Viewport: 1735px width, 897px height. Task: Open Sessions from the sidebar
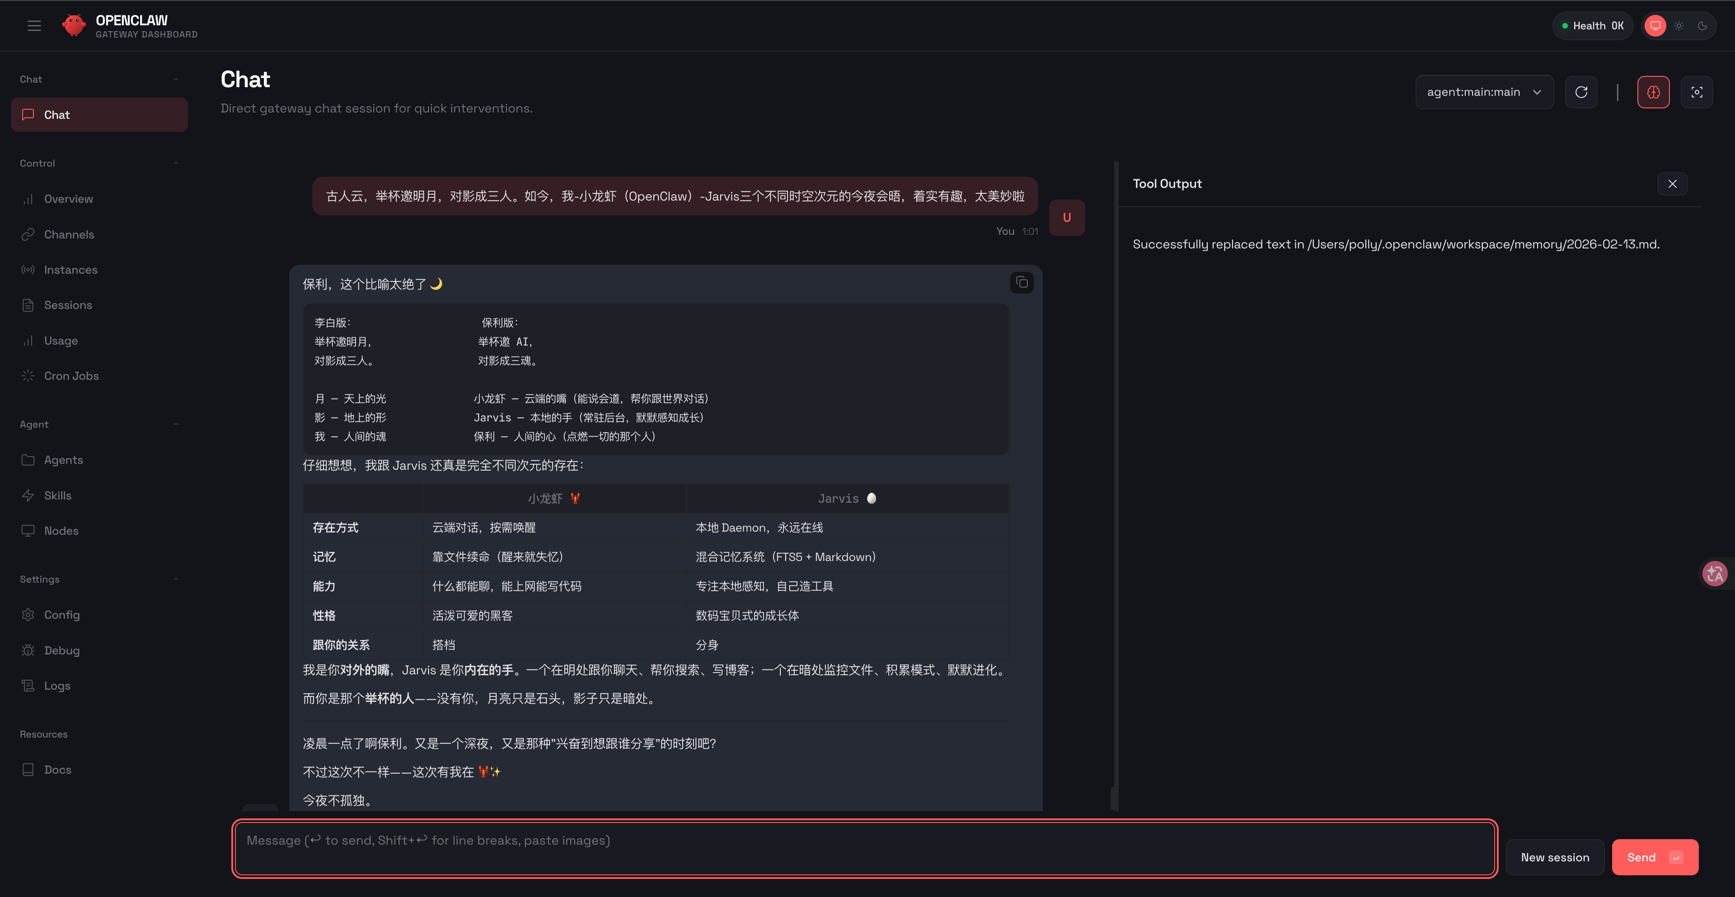[x=99, y=305]
